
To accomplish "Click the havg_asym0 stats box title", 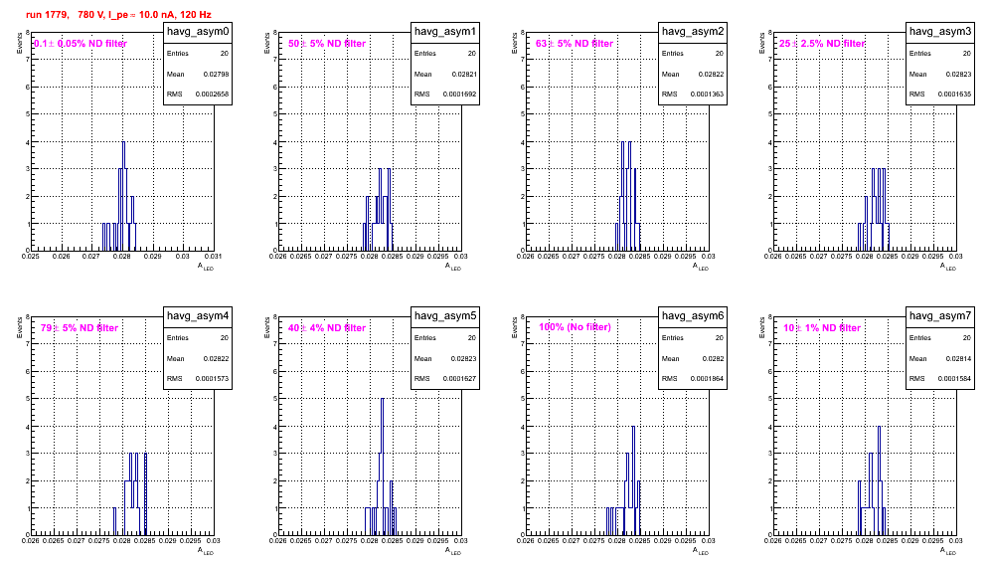I will [198, 31].
